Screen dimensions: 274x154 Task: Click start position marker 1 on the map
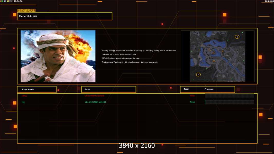coord(198,75)
